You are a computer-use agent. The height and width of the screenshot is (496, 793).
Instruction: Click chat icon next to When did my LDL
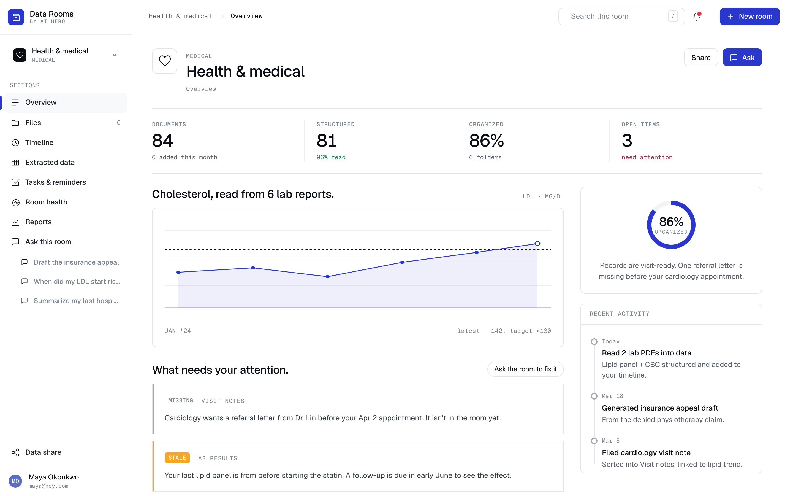click(x=24, y=281)
